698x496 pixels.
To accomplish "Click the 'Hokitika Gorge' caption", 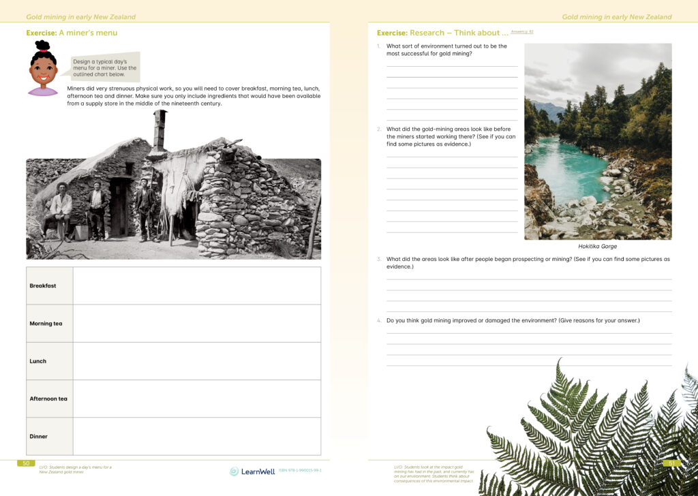I will pyautogui.click(x=597, y=246).
